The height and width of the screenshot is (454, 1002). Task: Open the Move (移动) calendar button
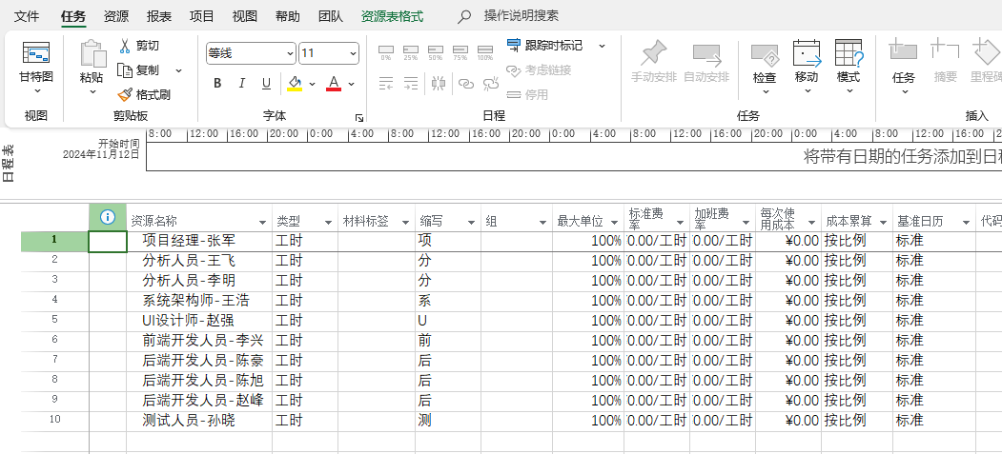click(807, 67)
